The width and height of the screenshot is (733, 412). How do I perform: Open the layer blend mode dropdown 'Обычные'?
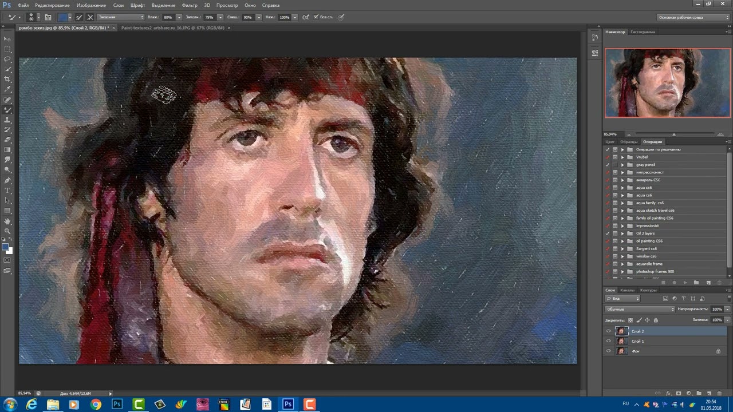point(640,309)
